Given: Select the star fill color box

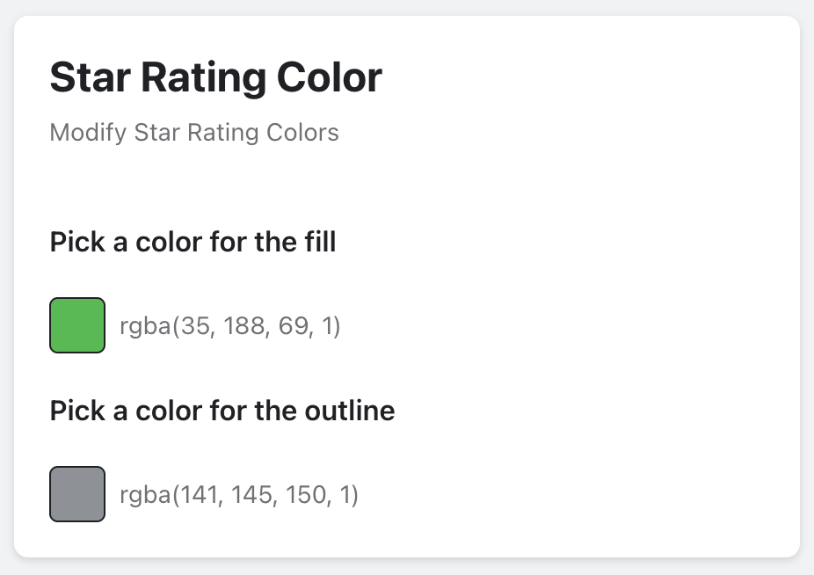Looking at the screenshot, I should 77,325.
